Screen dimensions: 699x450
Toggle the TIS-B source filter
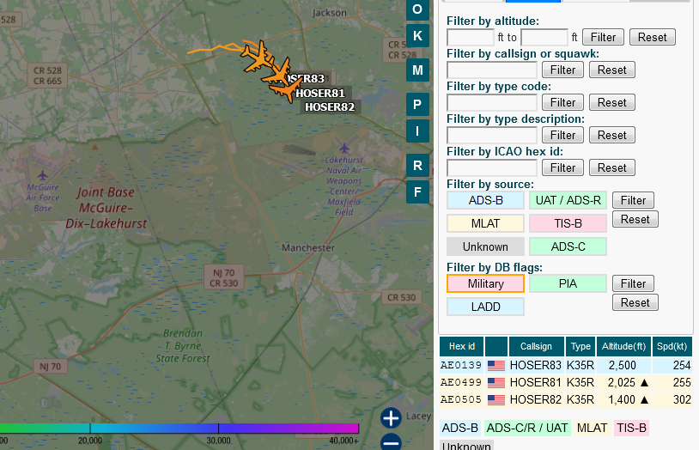tap(568, 223)
